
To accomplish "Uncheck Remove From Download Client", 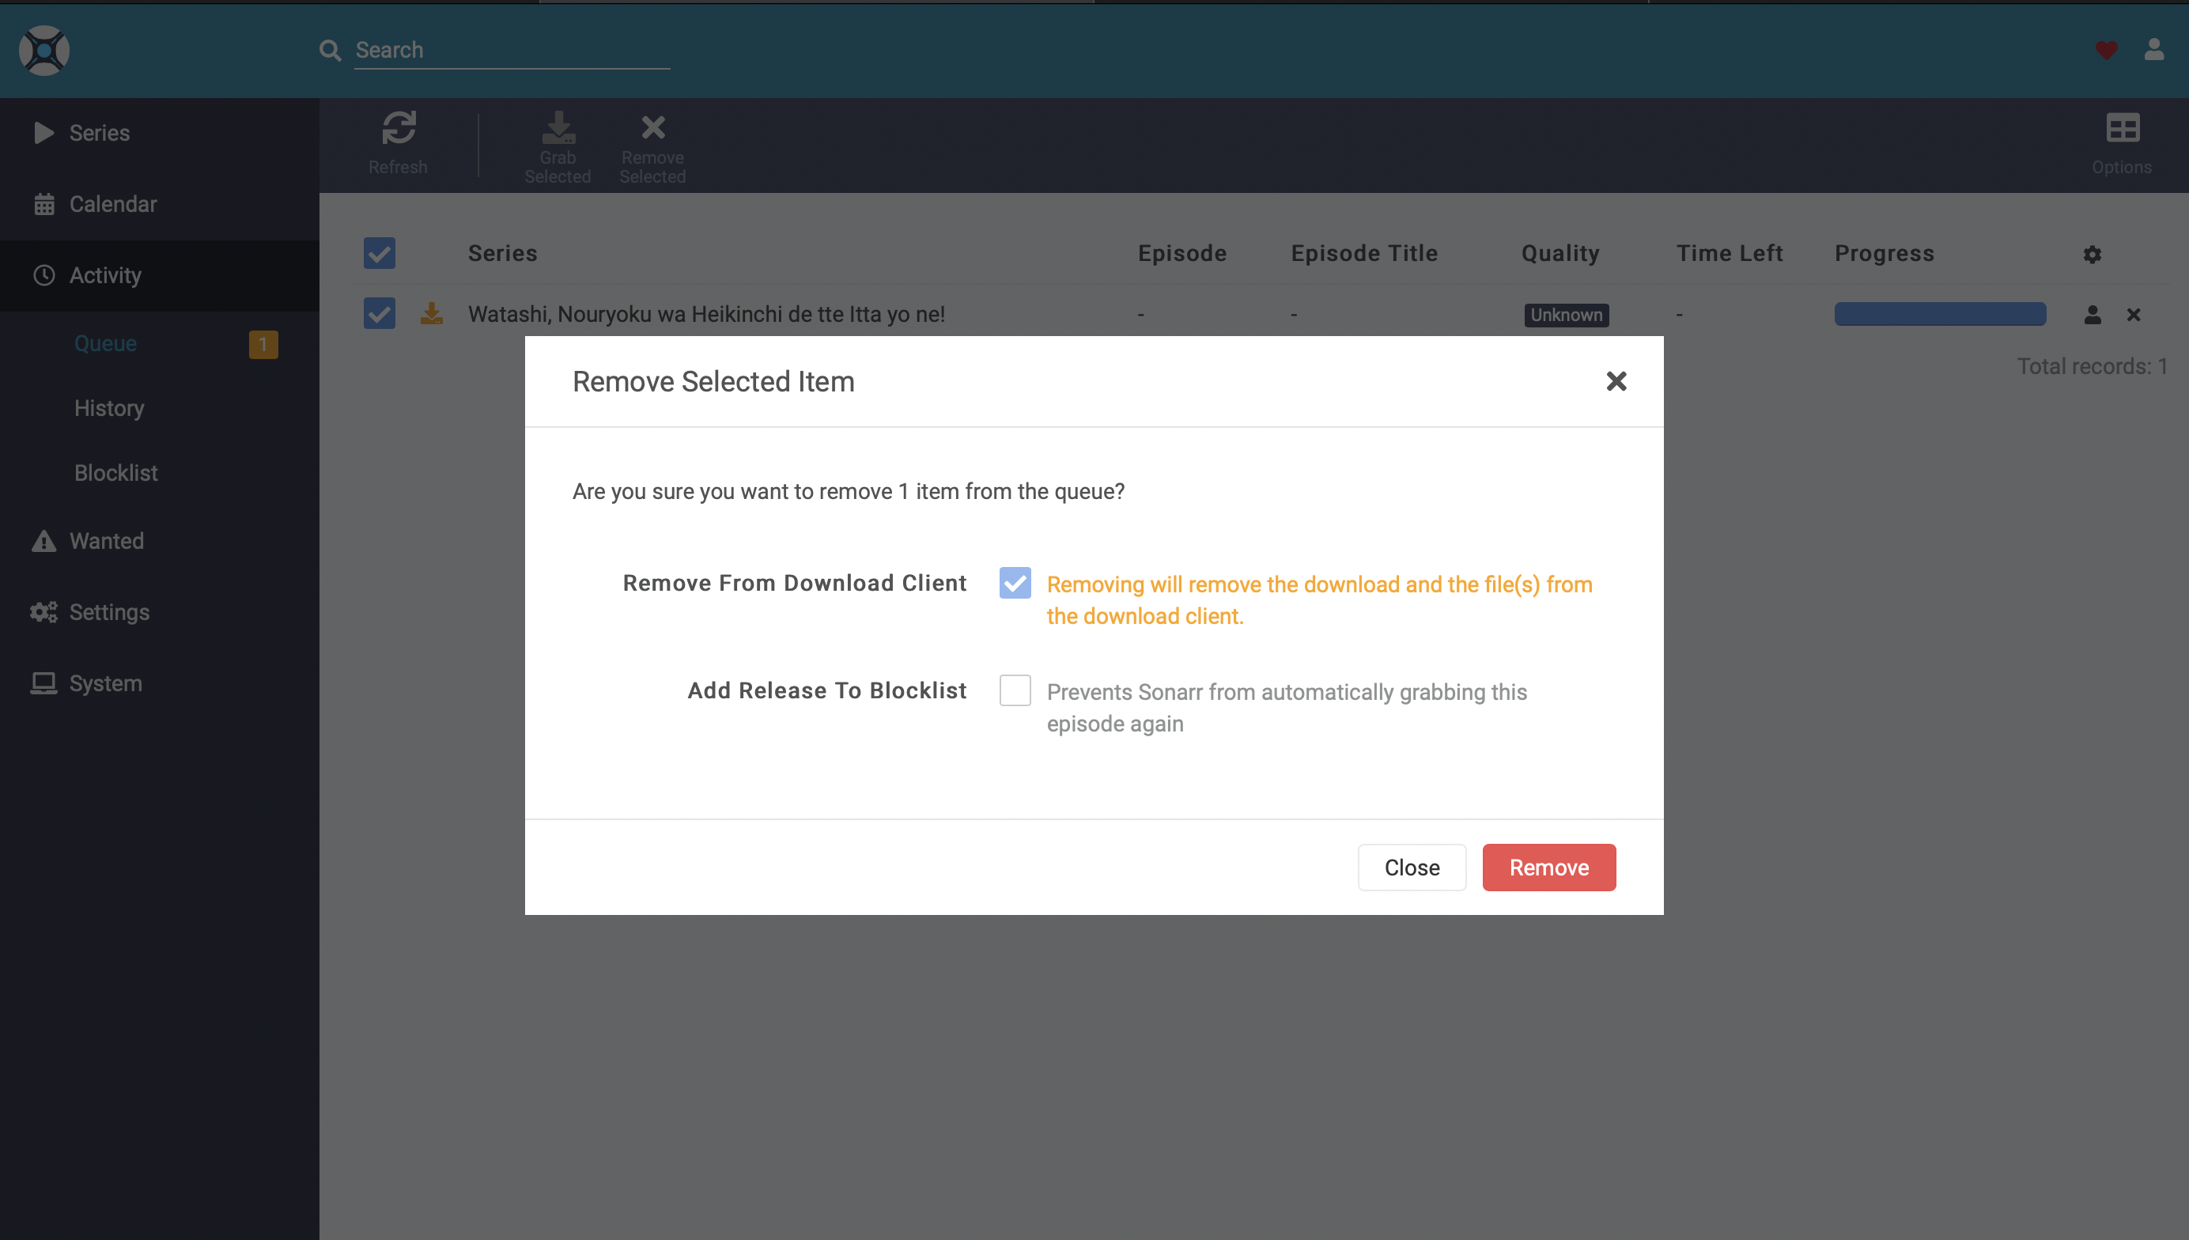I will [1014, 584].
